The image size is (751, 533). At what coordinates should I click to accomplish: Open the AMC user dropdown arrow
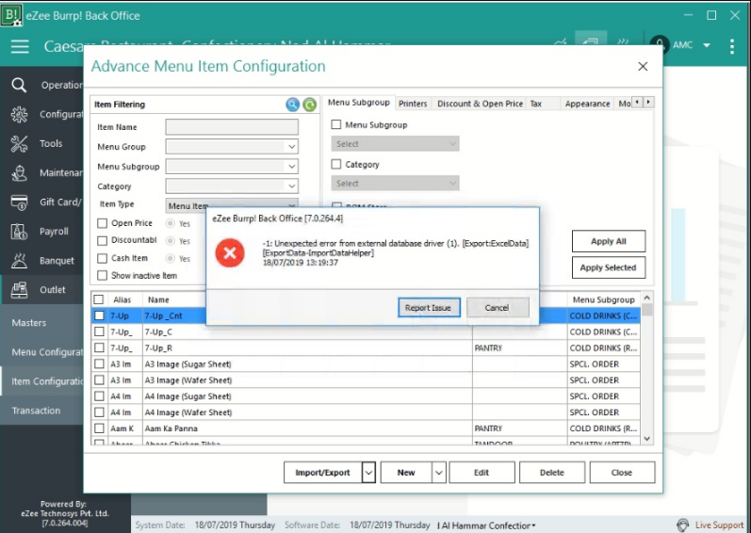(x=707, y=45)
